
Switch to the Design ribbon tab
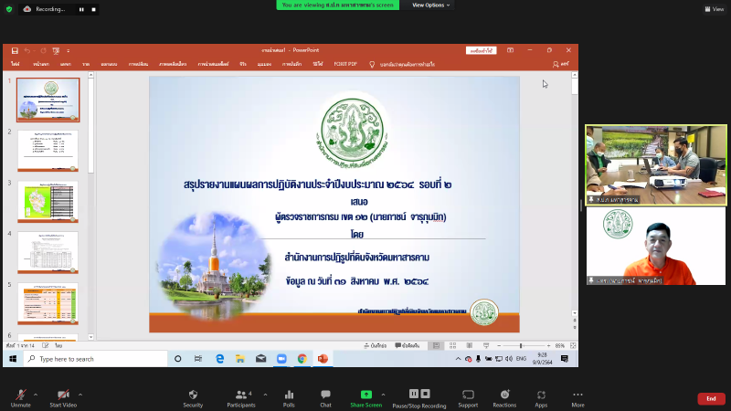[x=109, y=64]
